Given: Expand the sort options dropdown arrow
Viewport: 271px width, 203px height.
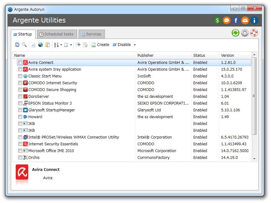Looking at the screenshot, I should 61,45.
